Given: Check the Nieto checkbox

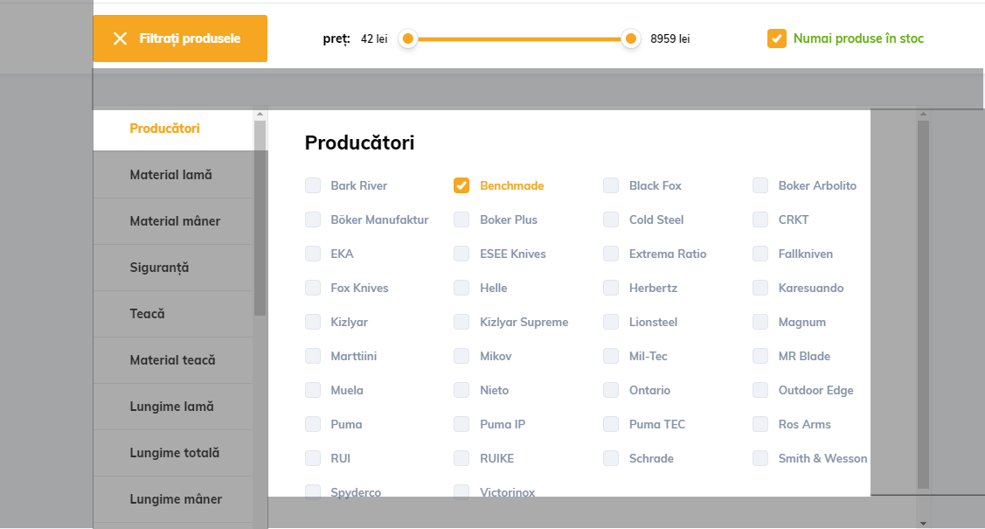Looking at the screenshot, I should (x=461, y=389).
